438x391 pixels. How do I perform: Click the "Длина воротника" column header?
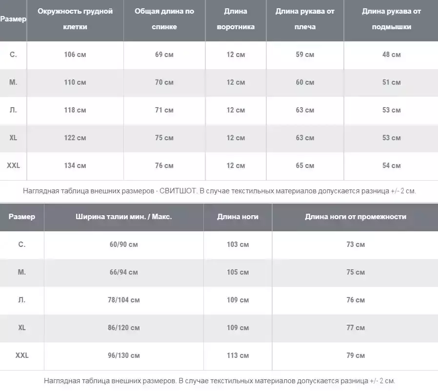pyautogui.click(x=236, y=19)
